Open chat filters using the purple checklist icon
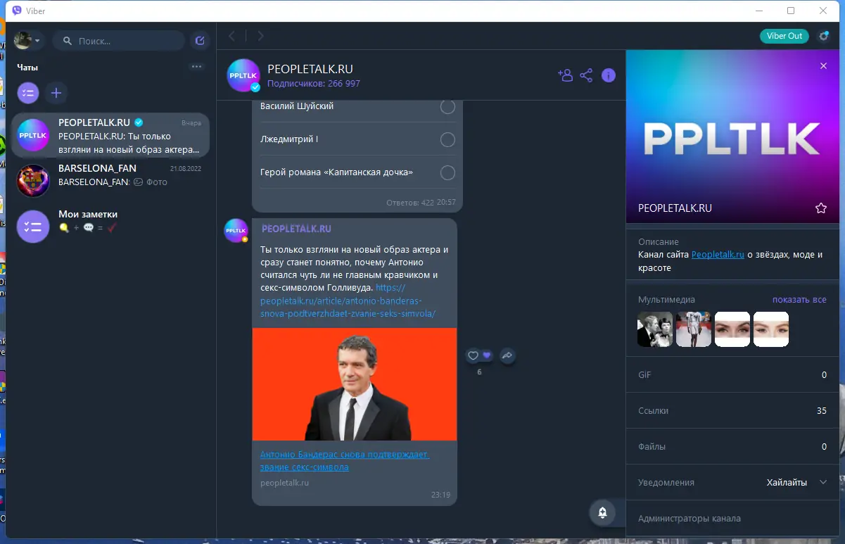 click(x=28, y=93)
